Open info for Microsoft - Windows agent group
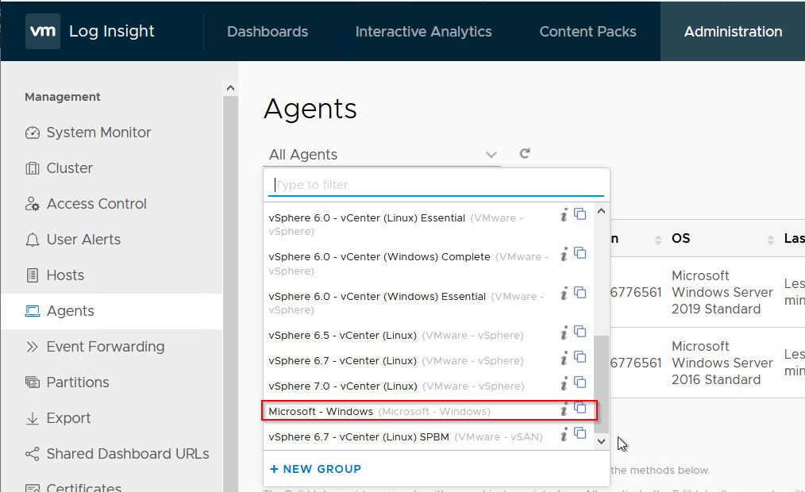The height and width of the screenshot is (492, 805). pos(564,410)
